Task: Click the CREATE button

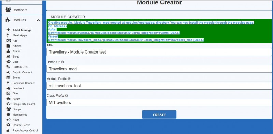Action: tap(159, 115)
